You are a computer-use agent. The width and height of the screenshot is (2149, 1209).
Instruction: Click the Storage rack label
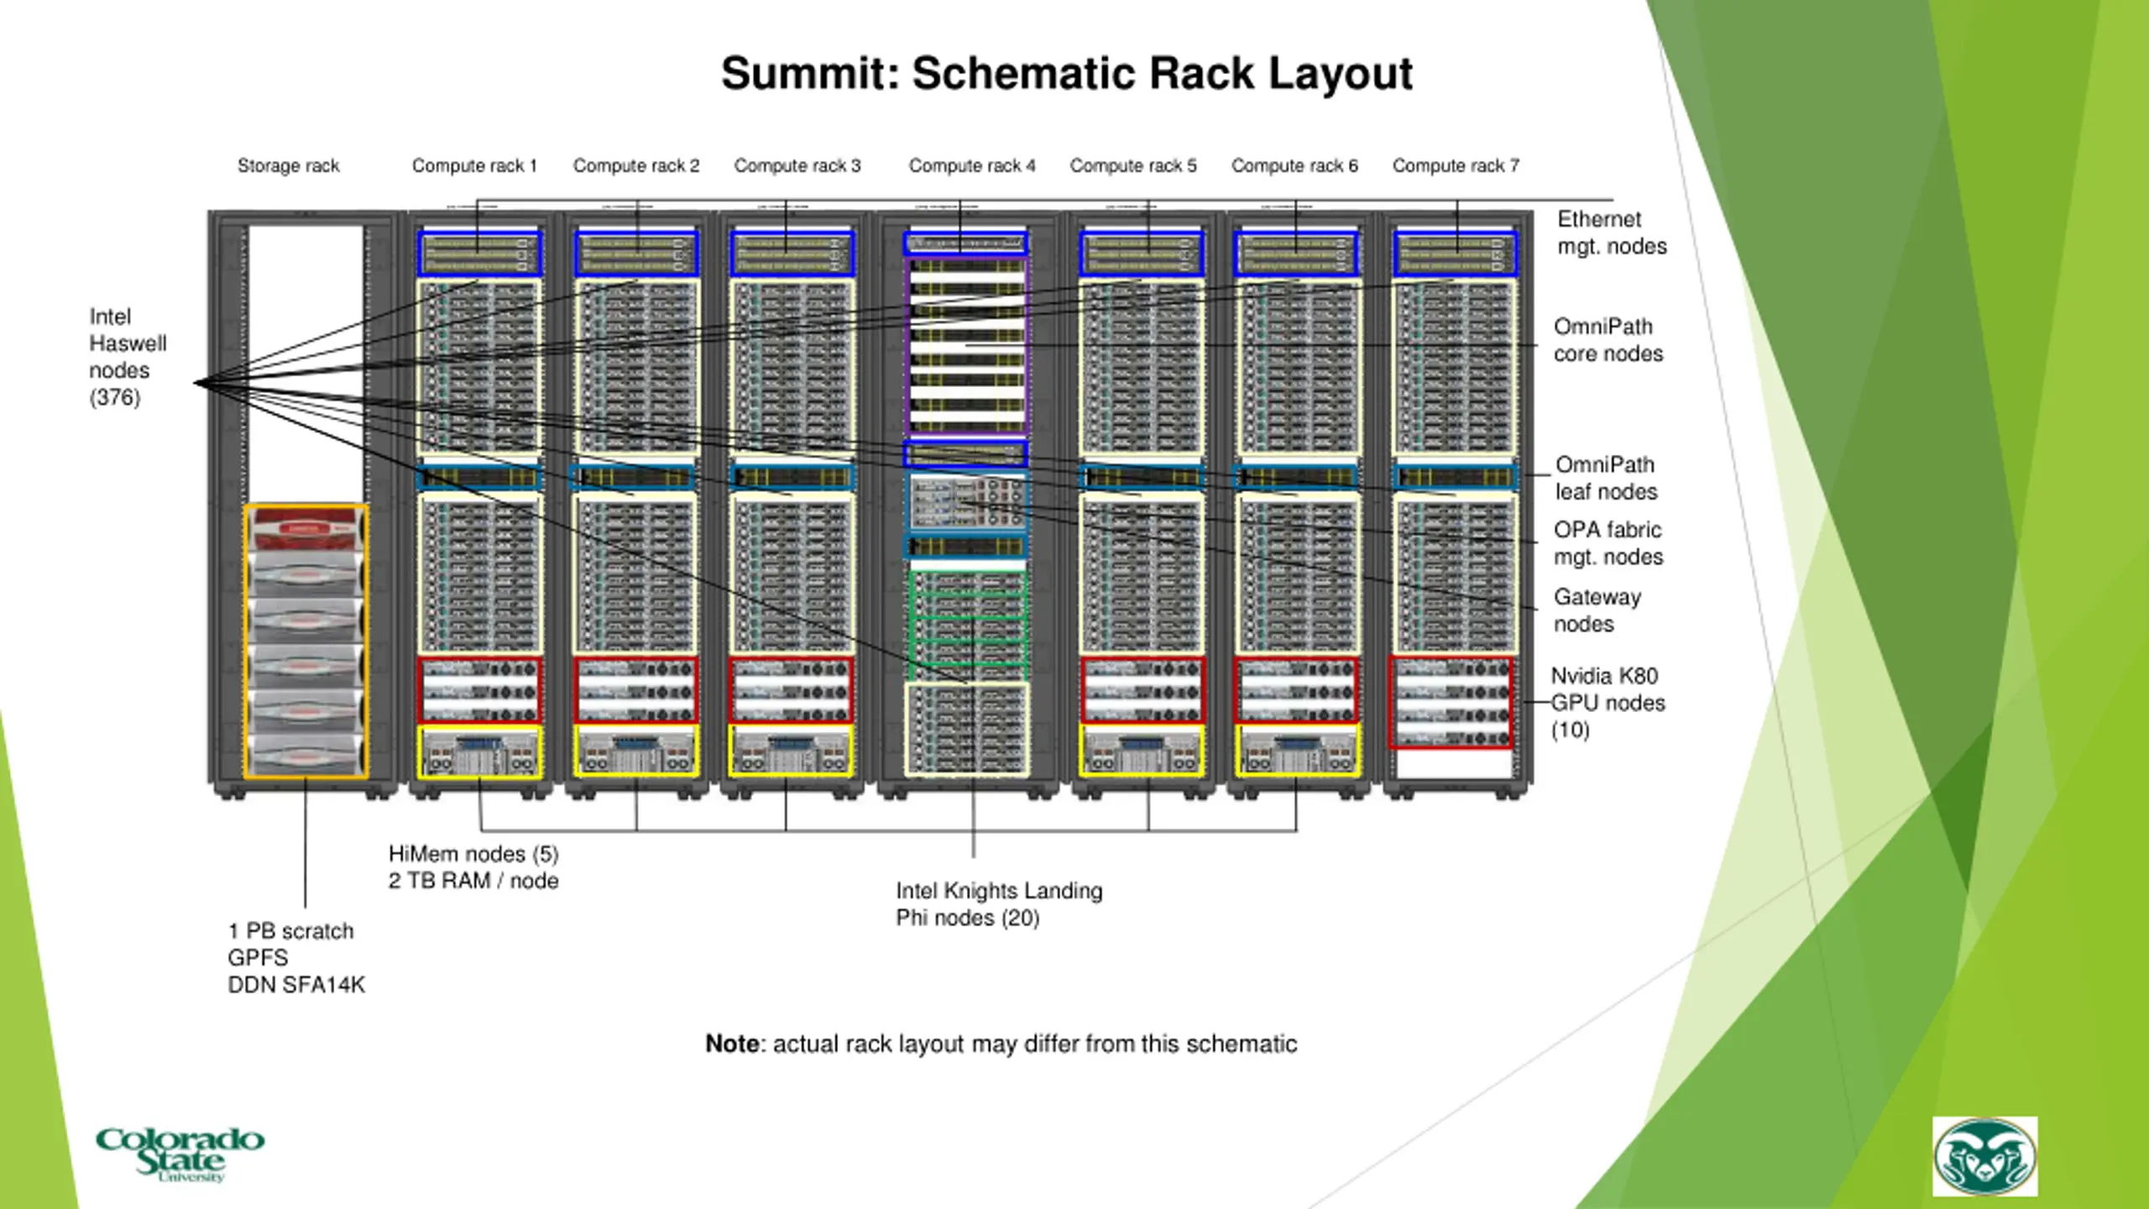click(288, 165)
